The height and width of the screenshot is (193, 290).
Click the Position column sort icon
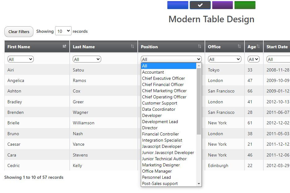(200, 46)
